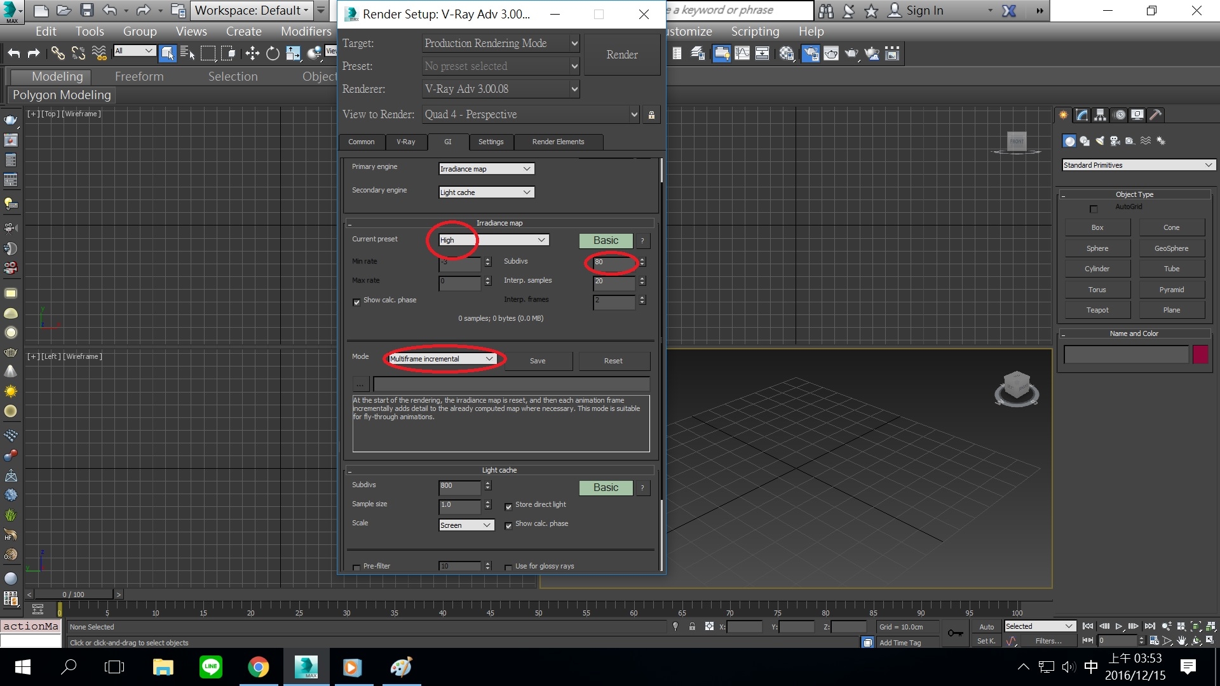The width and height of the screenshot is (1220, 686).
Task: Select the Space Warps category icon
Action: point(1146,141)
